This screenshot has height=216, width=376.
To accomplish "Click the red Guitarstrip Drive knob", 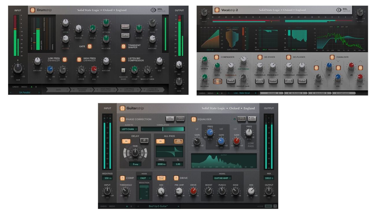I will coord(193,191).
